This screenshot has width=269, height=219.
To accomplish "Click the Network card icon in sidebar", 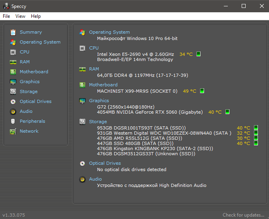I will click(x=13, y=131).
